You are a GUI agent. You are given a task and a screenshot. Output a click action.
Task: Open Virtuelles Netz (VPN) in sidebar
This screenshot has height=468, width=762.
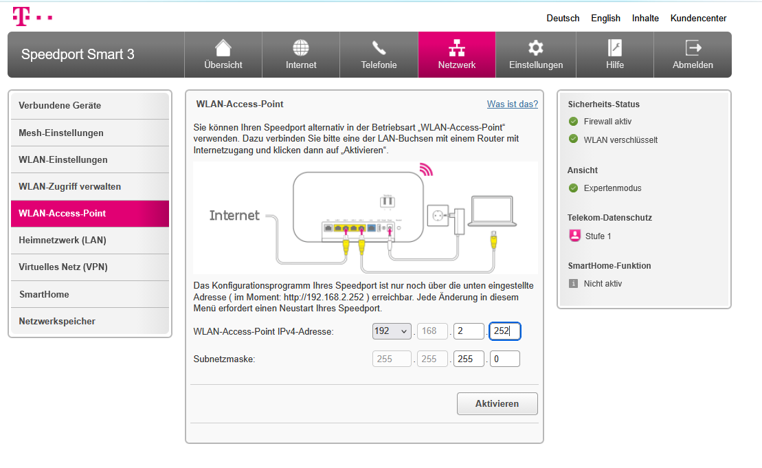click(x=90, y=267)
